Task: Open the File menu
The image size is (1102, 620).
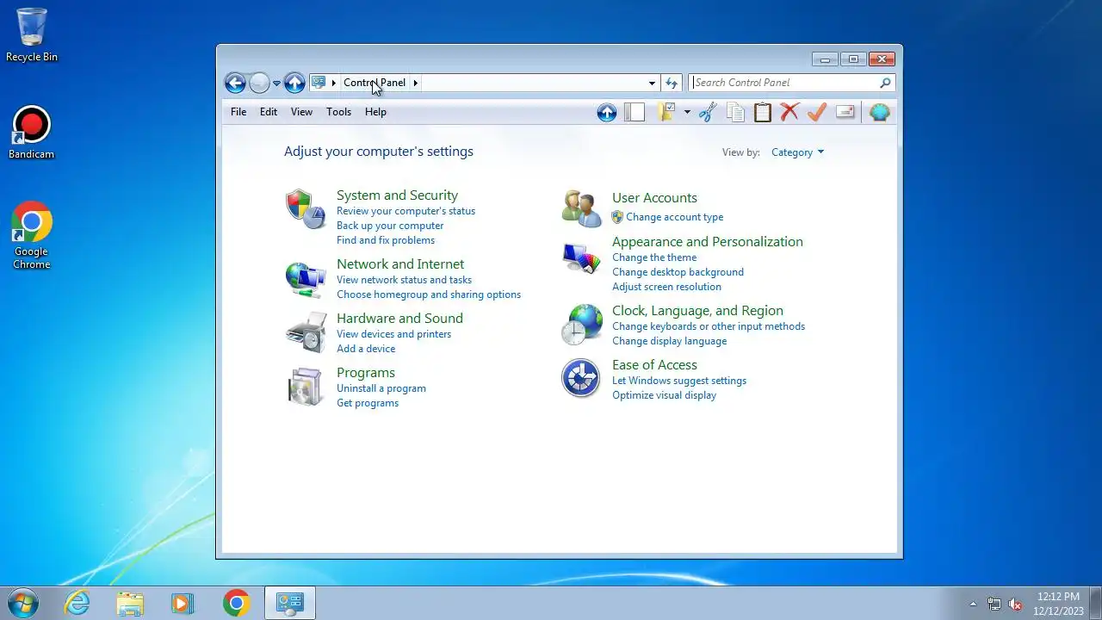Action: 238,112
